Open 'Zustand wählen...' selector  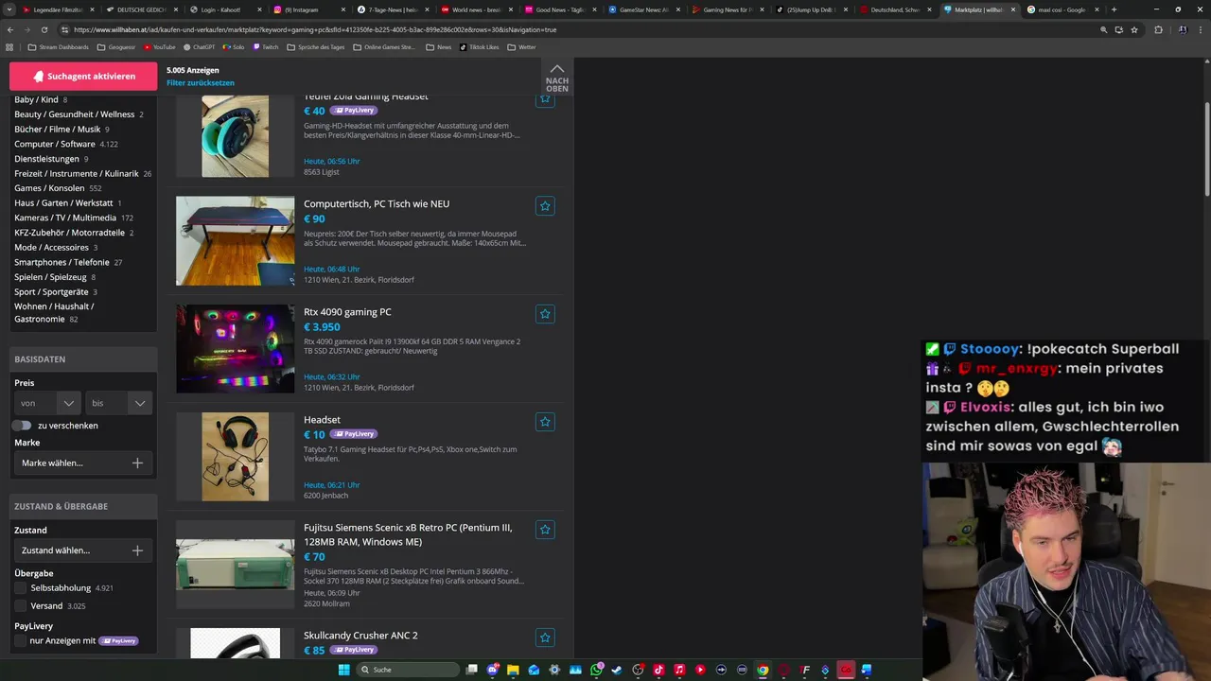pyautogui.click(x=82, y=550)
